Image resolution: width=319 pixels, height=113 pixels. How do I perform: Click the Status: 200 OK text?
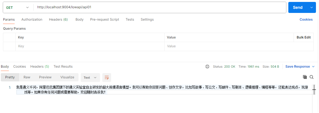click(x=224, y=67)
